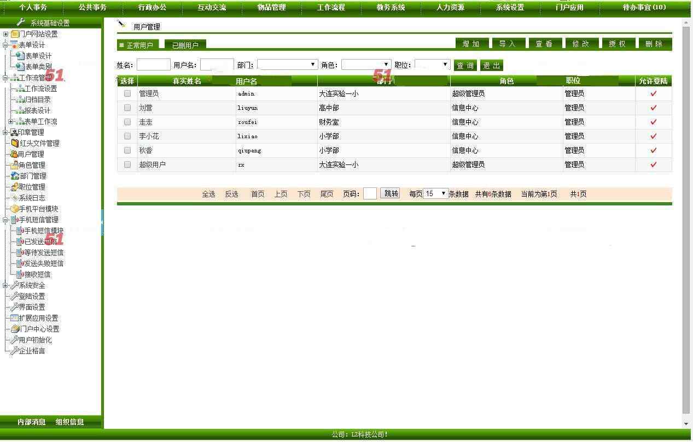The image size is (693, 442).
Task: Click the 用户管理 icon in sidebar
Action: coord(14,154)
